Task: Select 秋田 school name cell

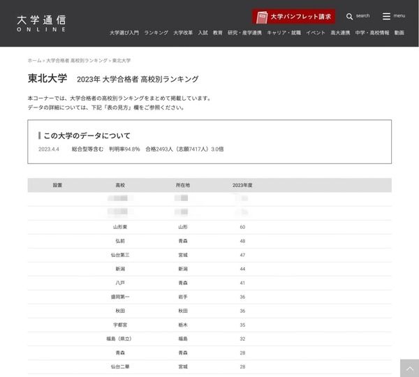Action: (x=120, y=311)
